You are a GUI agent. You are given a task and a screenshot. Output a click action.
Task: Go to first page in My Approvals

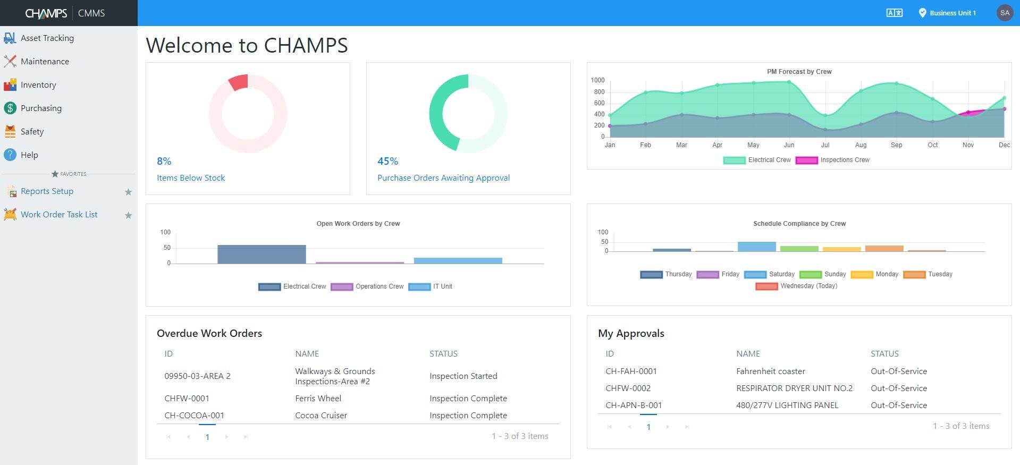coord(610,427)
